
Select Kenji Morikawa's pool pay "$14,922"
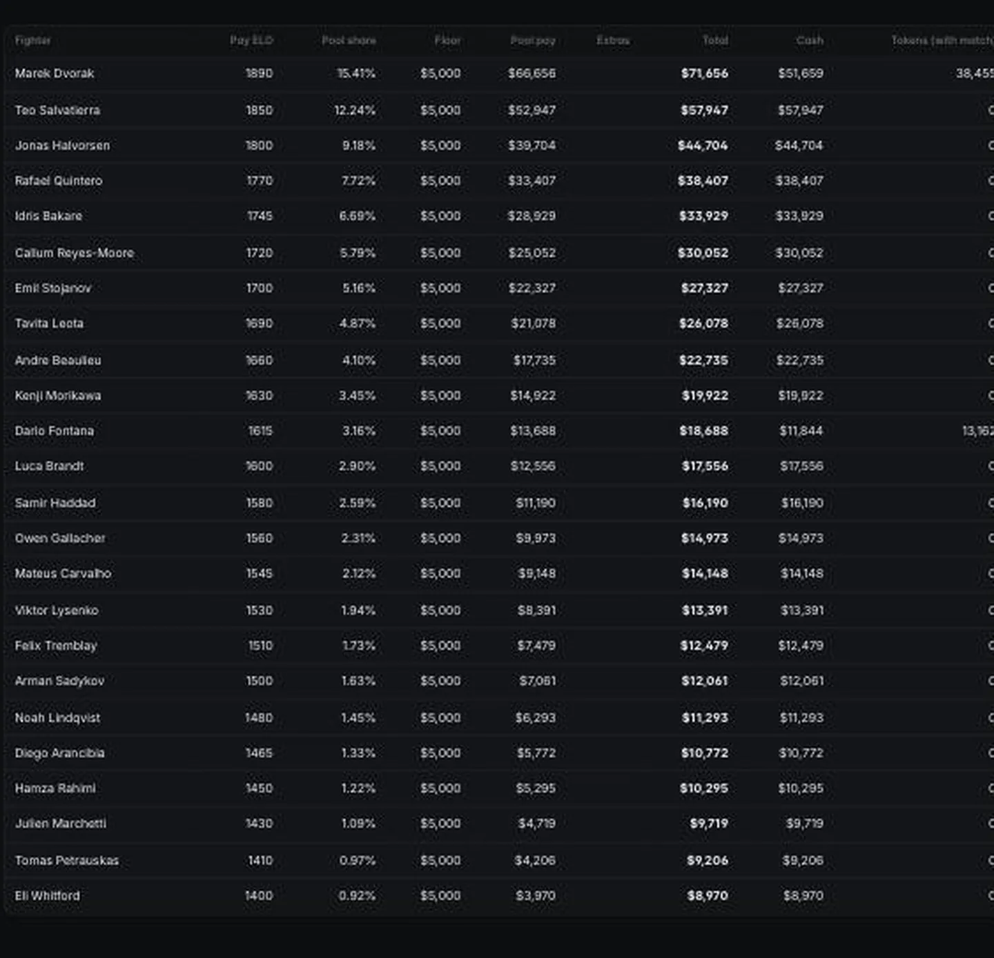click(x=533, y=396)
